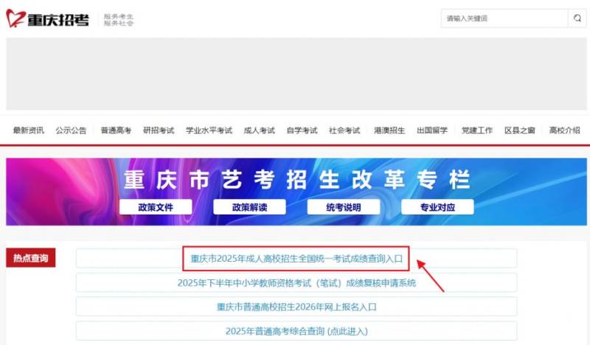Open the 出国留学 navigation item
Image resolution: width=590 pixels, height=345 pixels.
point(432,130)
